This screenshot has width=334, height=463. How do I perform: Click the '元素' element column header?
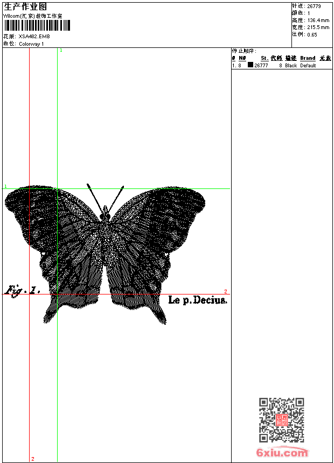coord(325,58)
